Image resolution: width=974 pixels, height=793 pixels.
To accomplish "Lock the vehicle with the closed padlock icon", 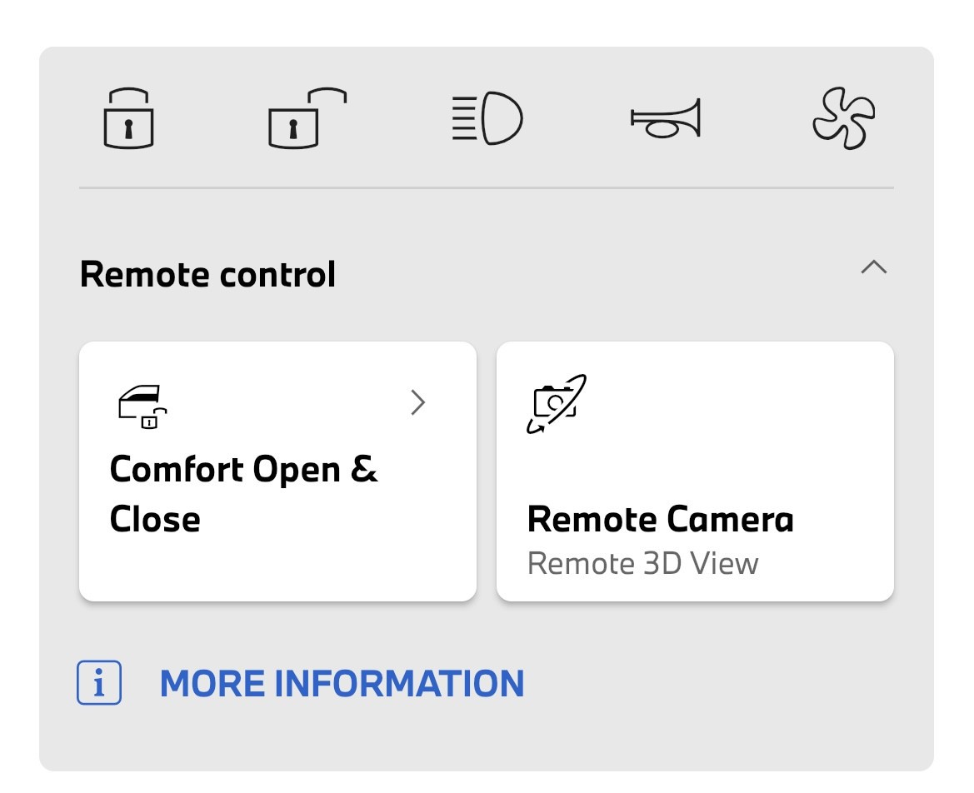I will (x=128, y=118).
